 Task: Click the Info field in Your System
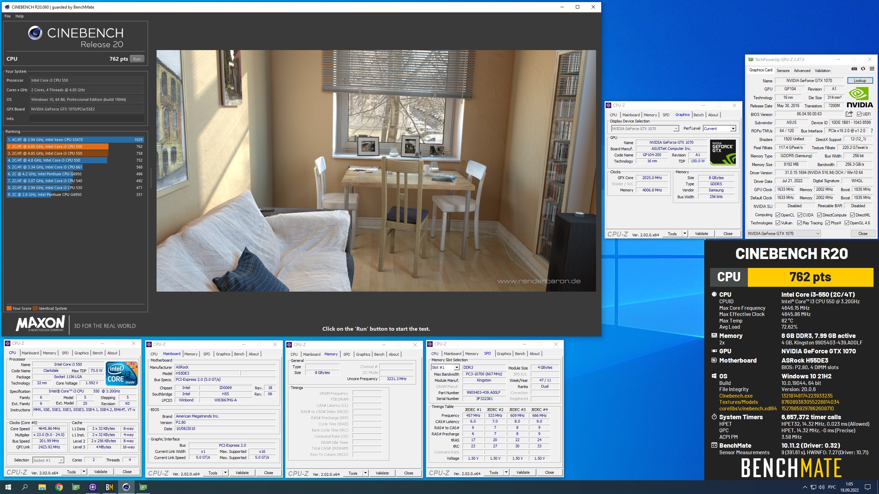87,119
